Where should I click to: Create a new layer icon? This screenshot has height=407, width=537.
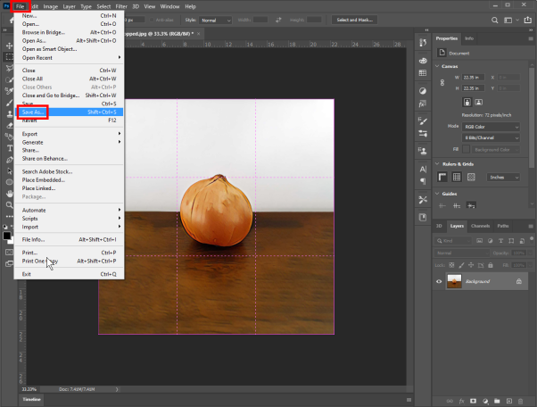(x=509, y=401)
